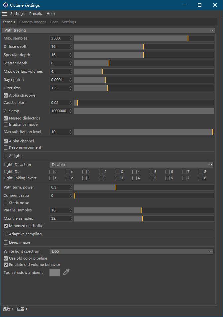Open the Presets menu
Viewport: 223px width, 317px height.
[x=36, y=14]
